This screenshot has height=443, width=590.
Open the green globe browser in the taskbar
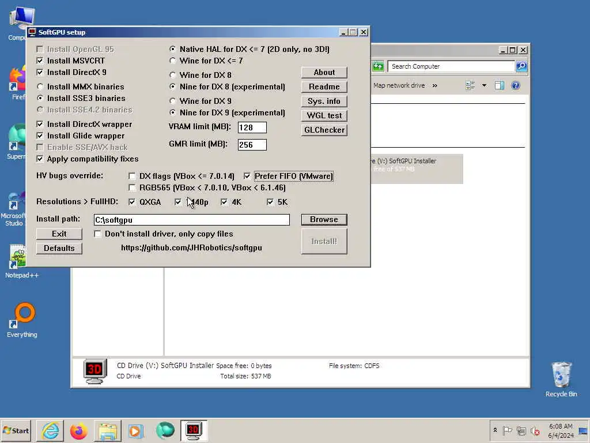click(x=165, y=431)
